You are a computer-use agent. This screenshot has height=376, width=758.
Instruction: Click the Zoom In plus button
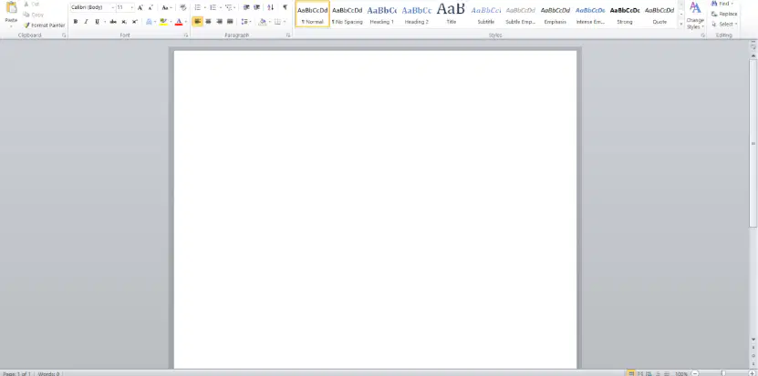click(x=751, y=373)
